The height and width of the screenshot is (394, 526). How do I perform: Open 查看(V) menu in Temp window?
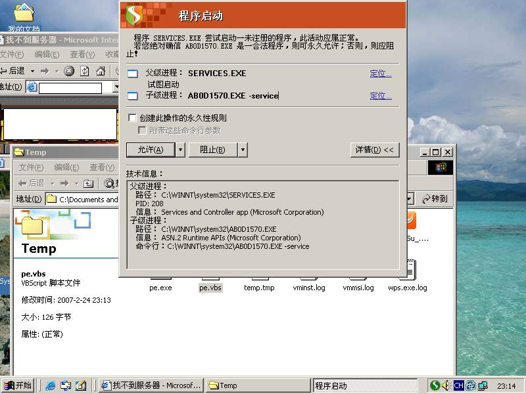point(102,167)
